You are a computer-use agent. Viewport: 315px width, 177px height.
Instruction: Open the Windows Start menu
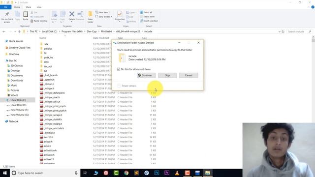5,173
